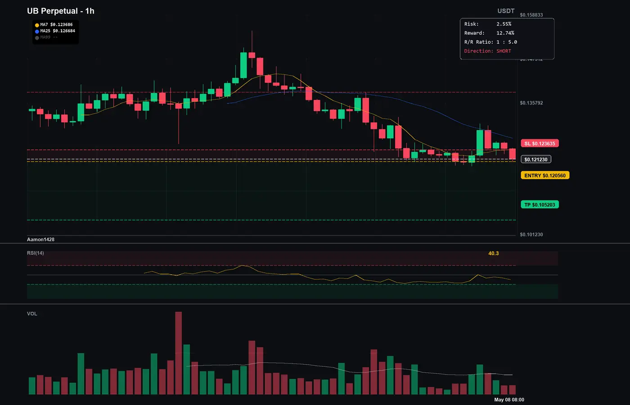Click the tallest red volume bar
The width and height of the screenshot is (630, 405).
click(x=179, y=353)
